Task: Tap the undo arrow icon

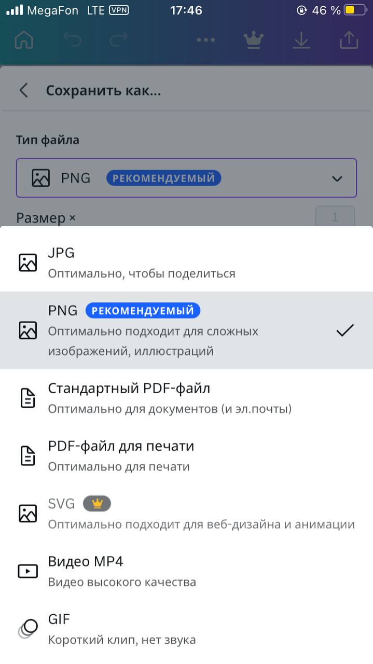Action: pyautogui.click(x=73, y=40)
